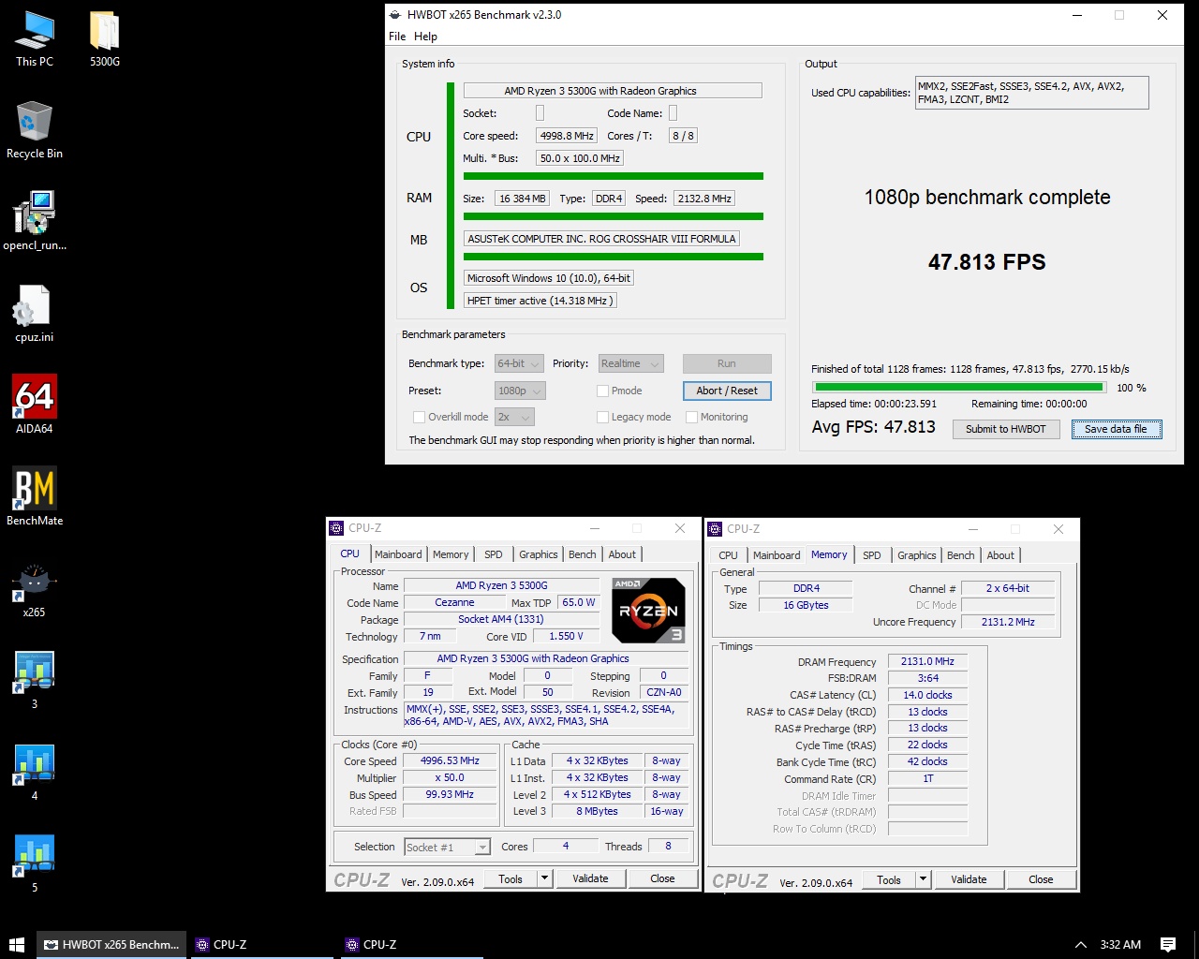
Task: Open the File menu in HWBOT x265
Action: 397,37
